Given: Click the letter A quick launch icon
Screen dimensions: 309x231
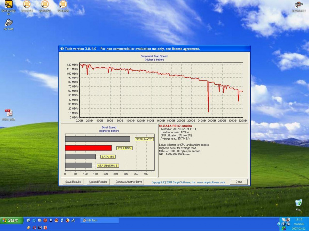Looking at the screenshot, I should tap(73, 220).
